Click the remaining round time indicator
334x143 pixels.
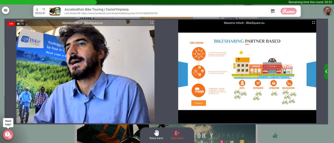(x=310, y=2)
